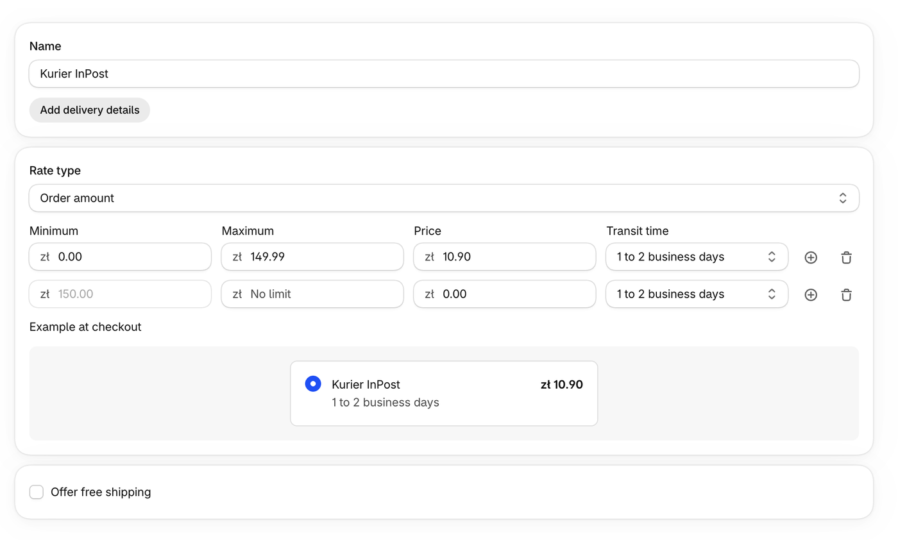Open the Rate type dropdown

point(444,198)
